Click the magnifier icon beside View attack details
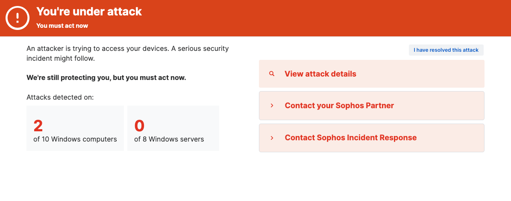 coord(272,74)
